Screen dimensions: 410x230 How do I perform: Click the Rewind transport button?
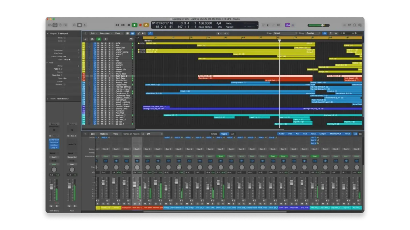coord(117,25)
